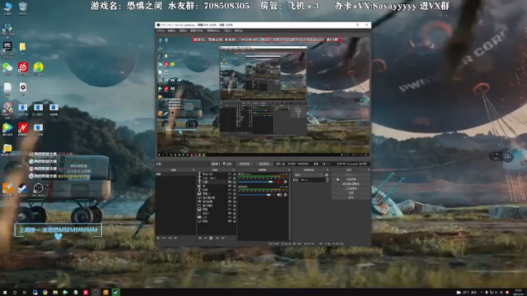527x296 pixels.
Task: Pop out the Scene Transitions dock header icon
Action: point(328,170)
